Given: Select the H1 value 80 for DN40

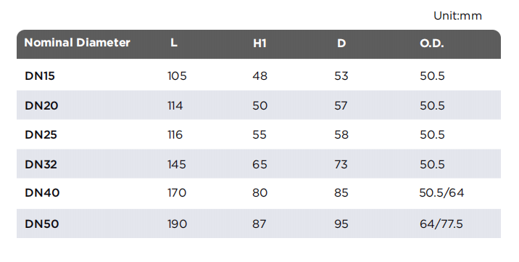Looking at the screenshot, I should pos(259,193).
